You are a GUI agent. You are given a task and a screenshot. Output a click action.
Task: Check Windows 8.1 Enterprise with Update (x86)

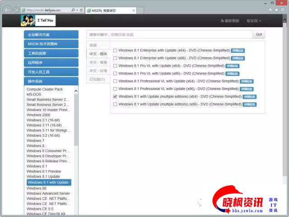pyautogui.click(x=115, y=58)
